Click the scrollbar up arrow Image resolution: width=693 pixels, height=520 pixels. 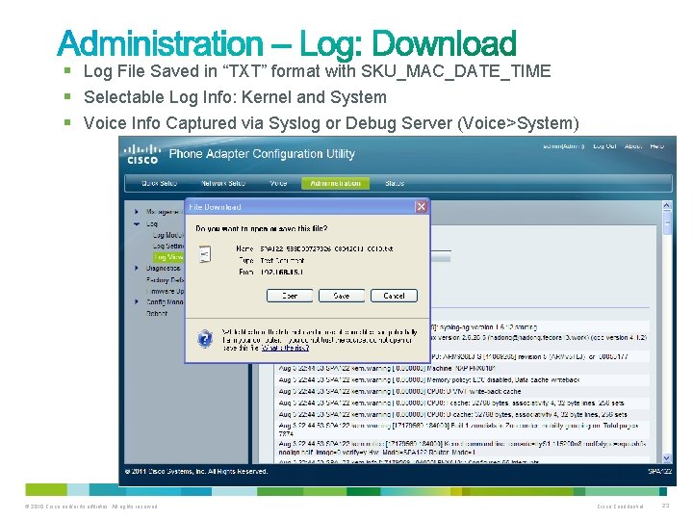pyautogui.click(x=667, y=206)
